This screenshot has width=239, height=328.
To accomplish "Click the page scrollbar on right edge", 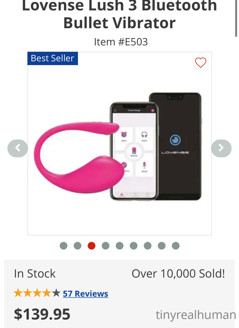I will point(236,19).
